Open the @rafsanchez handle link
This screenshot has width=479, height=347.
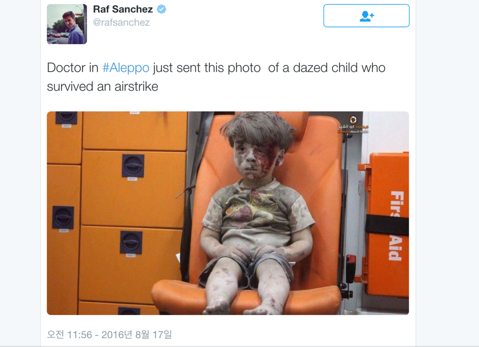121,22
